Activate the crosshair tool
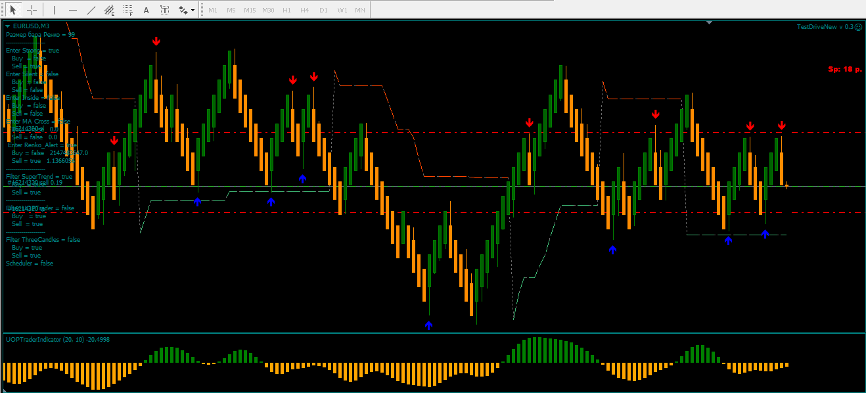Viewport: 866px width, 393px height. 31,10
